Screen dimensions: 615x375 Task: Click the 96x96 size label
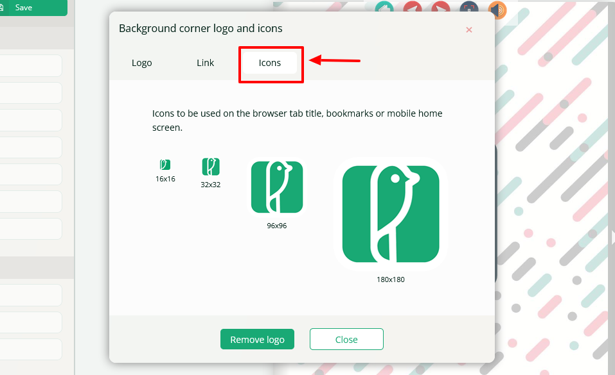[x=277, y=226]
